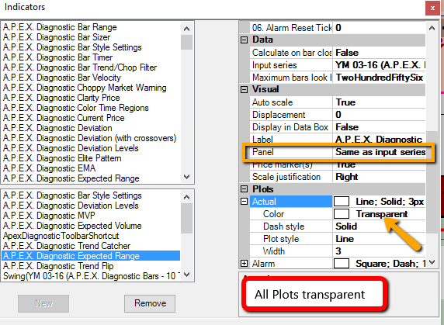The image size is (444, 325).
Task: Select A.P.E.X. Diagnostic Color Time Regions
Action: pos(75,108)
